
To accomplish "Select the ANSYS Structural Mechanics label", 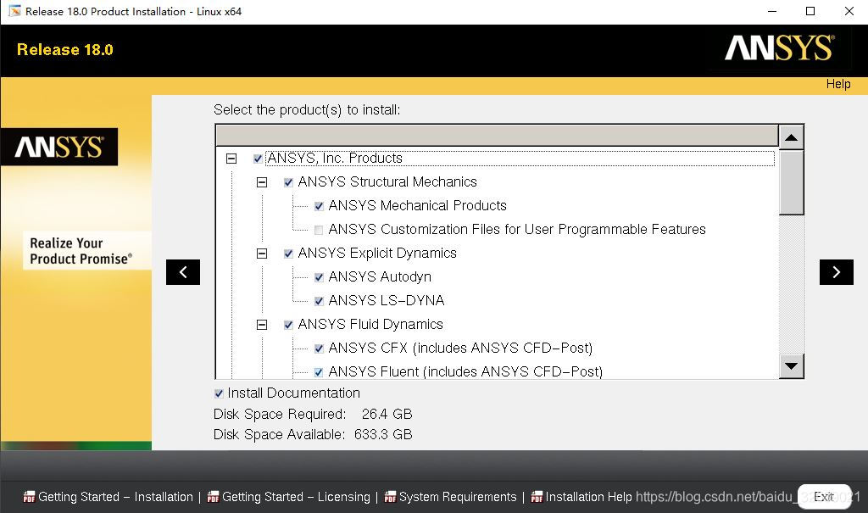I will pyautogui.click(x=387, y=182).
